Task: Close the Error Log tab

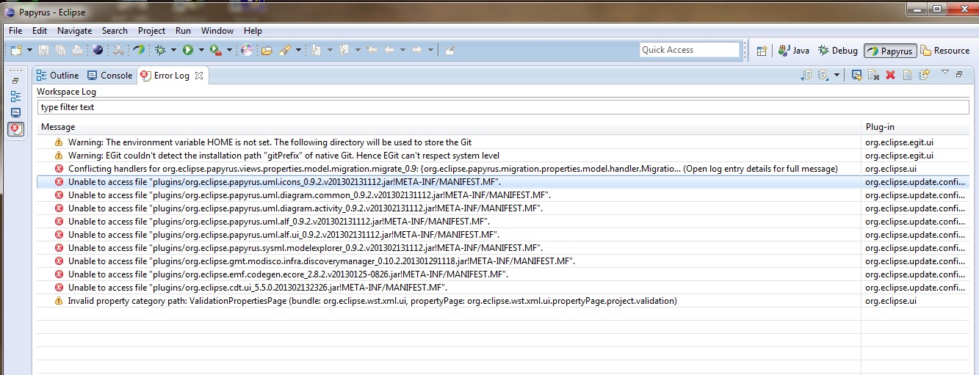Action: [x=199, y=75]
